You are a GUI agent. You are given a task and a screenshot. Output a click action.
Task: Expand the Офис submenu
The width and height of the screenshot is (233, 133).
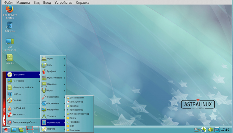click(53, 59)
